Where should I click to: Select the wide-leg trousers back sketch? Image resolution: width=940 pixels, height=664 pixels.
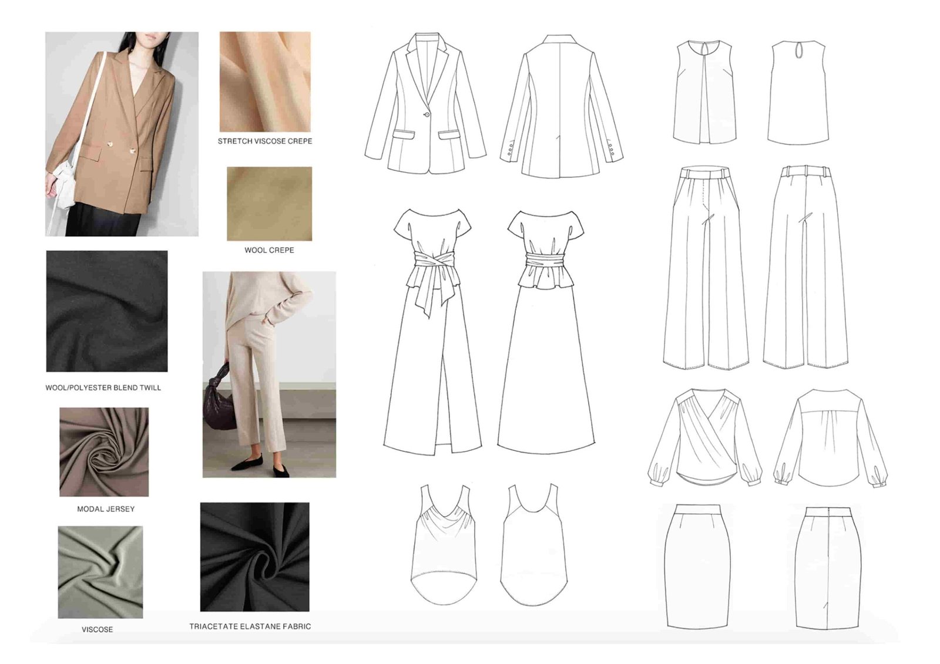pyautogui.click(x=805, y=268)
